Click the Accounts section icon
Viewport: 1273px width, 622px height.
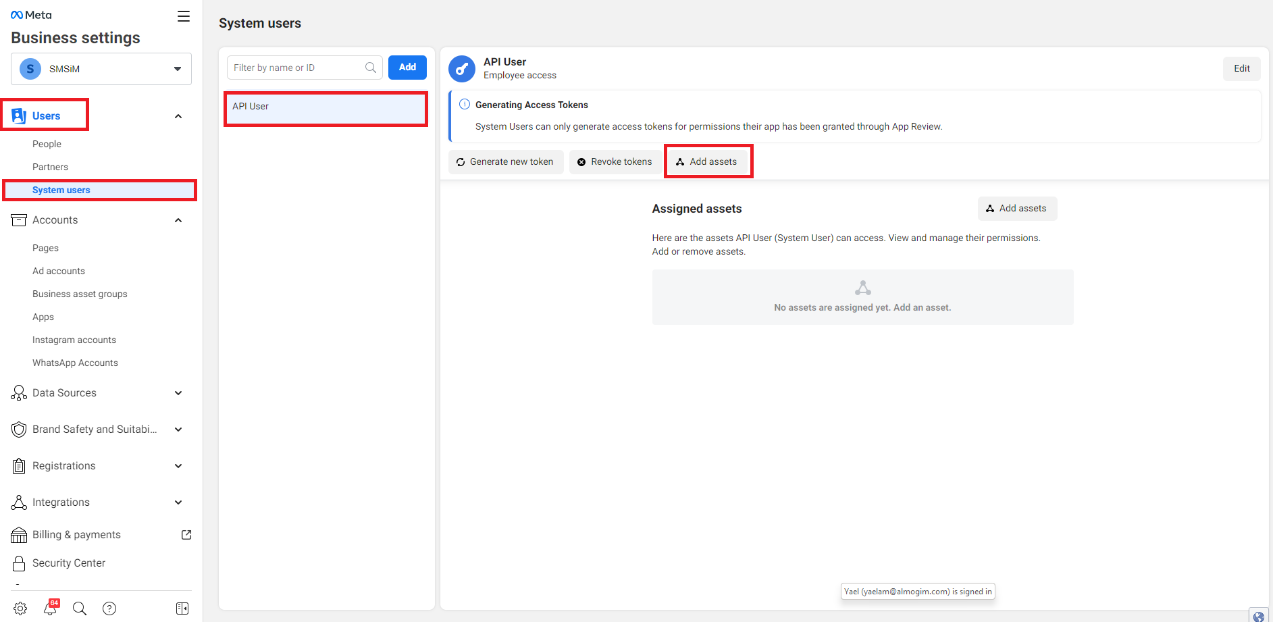[x=19, y=220]
